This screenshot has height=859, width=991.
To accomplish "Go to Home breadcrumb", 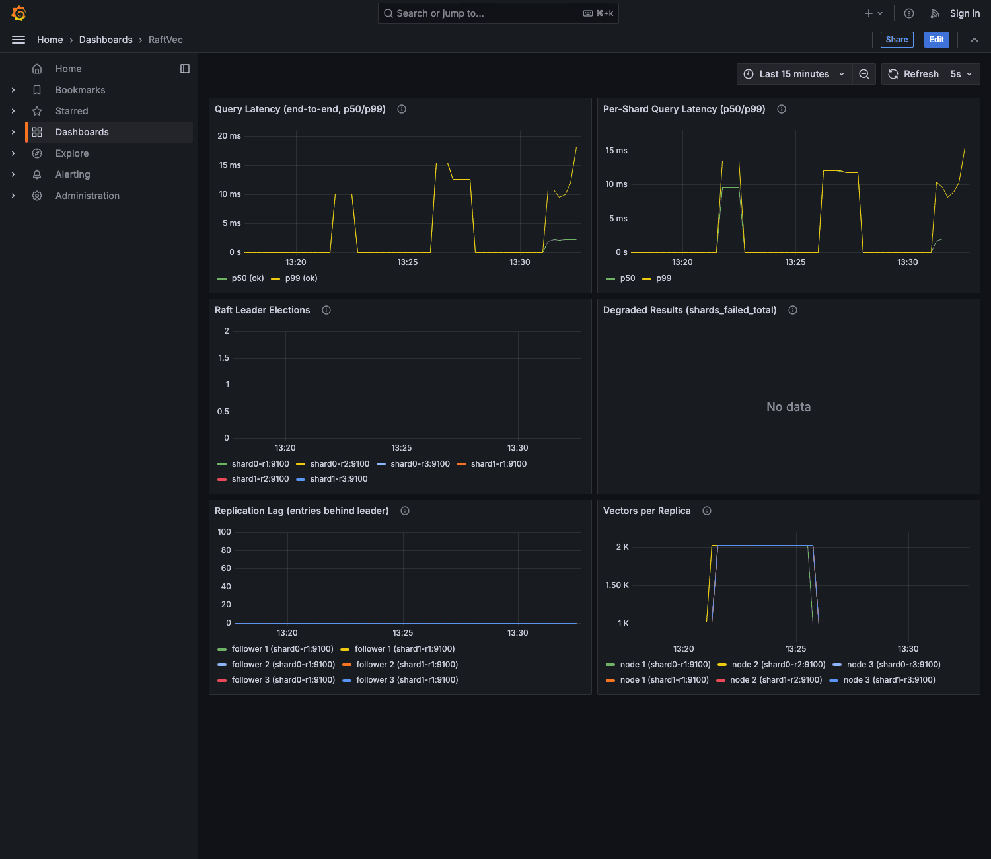I will 50,40.
